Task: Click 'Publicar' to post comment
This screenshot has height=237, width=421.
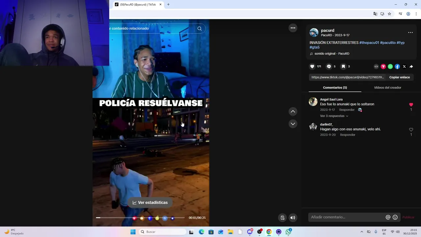Action: [x=408, y=217]
